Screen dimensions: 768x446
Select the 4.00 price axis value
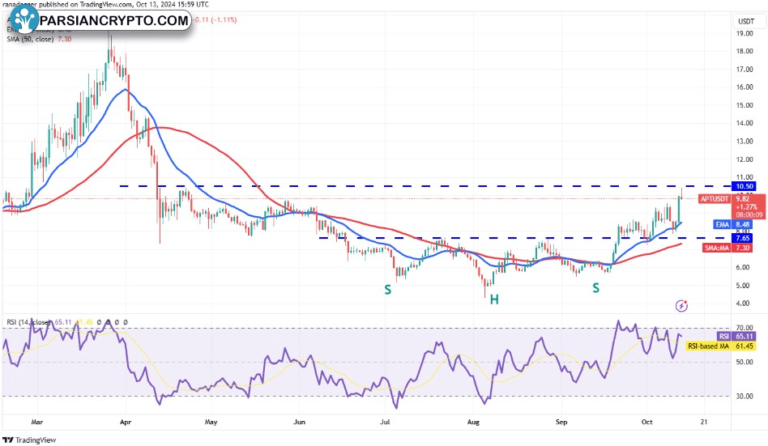pyautogui.click(x=743, y=303)
